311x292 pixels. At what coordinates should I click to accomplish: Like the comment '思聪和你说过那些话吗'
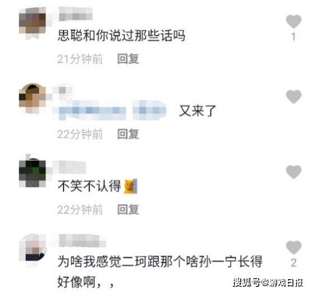294,21
